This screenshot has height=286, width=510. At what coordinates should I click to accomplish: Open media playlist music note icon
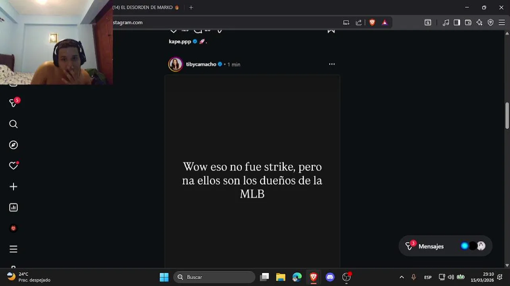click(446, 23)
